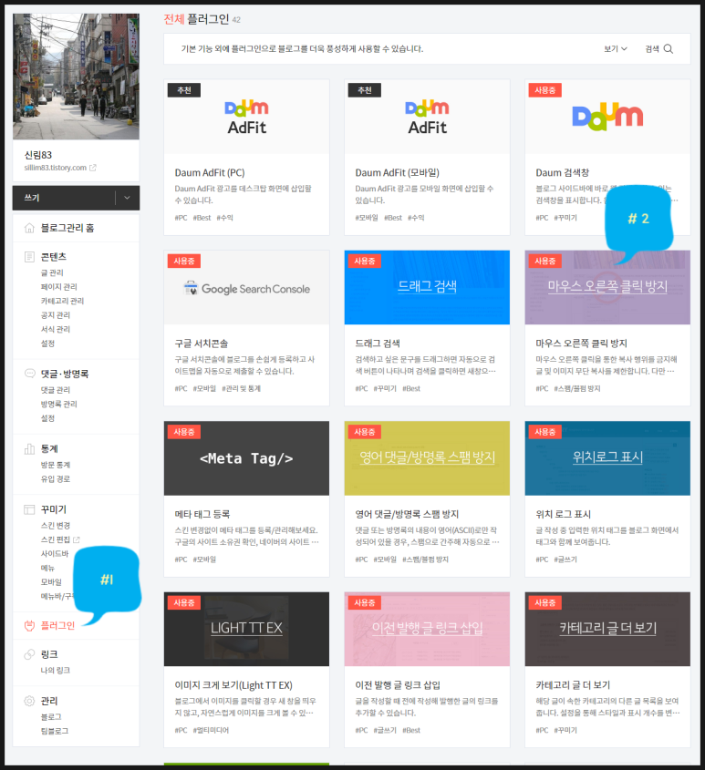Click #관리 및 통계 tag
This screenshot has width=705, height=770.
pyautogui.click(x=241, y=388)
